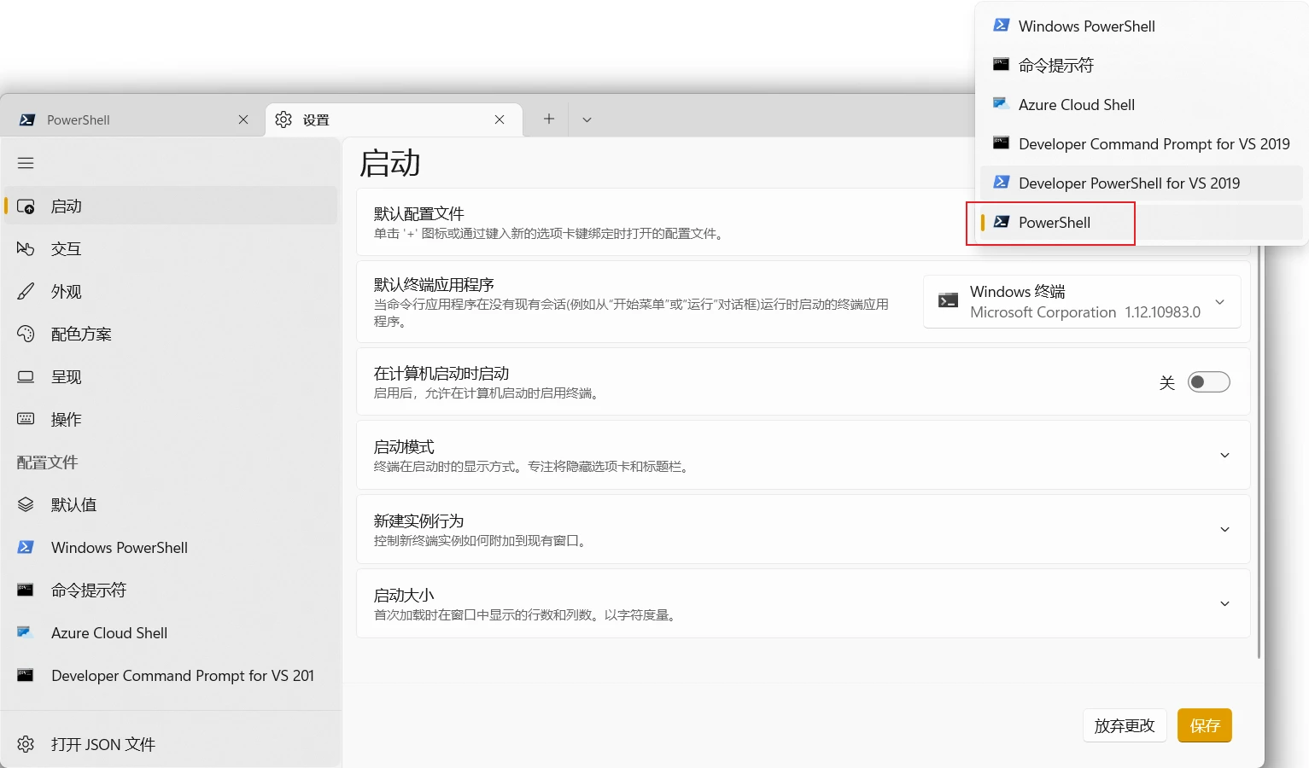Image resolution: width=1309 pixels, height=768 pixels.
Task: Toggle the 在计算机启动时启动 switch
Action: pos(1208,382)
